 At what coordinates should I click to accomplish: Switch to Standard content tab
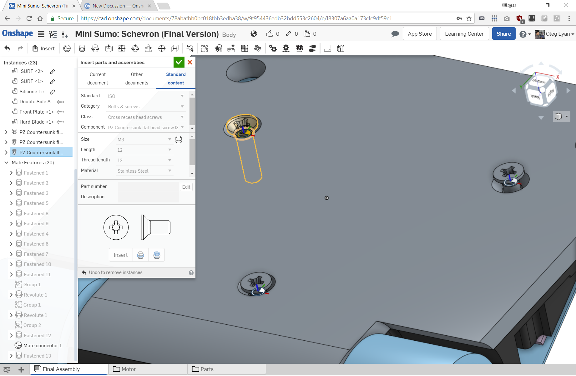pyautogui.click(x=176, y=79)
